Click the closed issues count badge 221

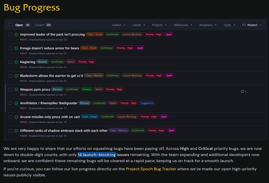coord(49,25)
